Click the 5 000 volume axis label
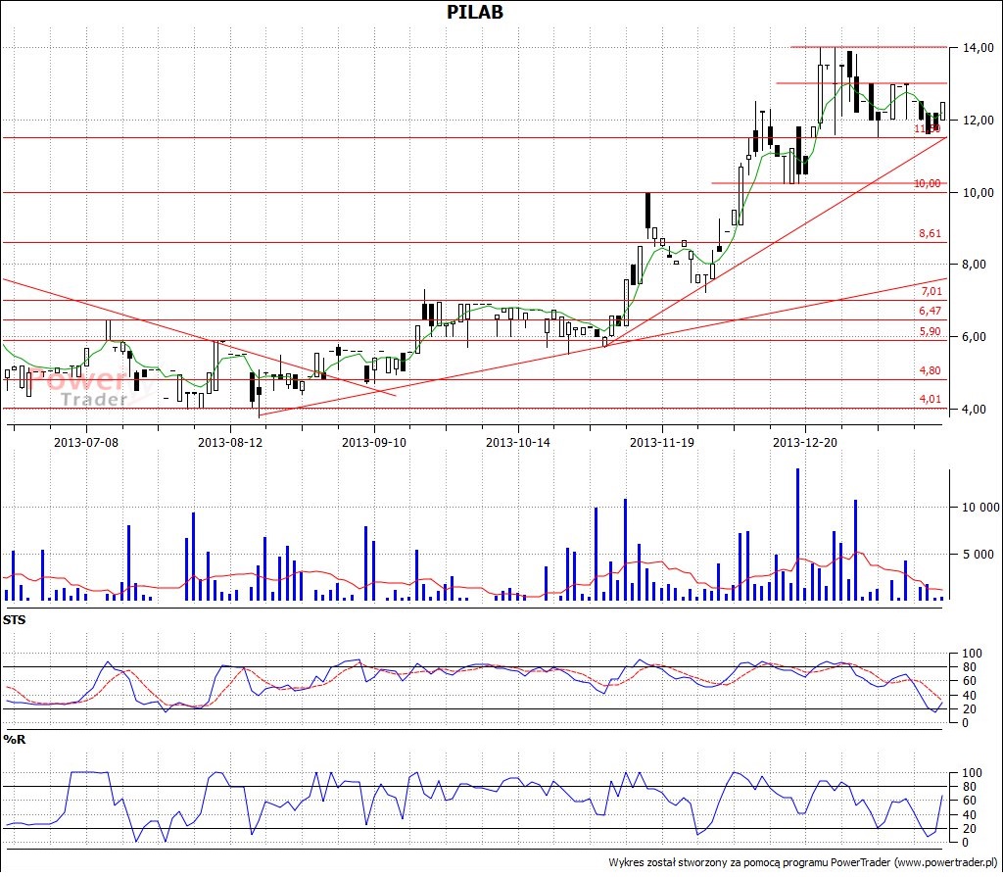1003x877 pixels. 979,555
